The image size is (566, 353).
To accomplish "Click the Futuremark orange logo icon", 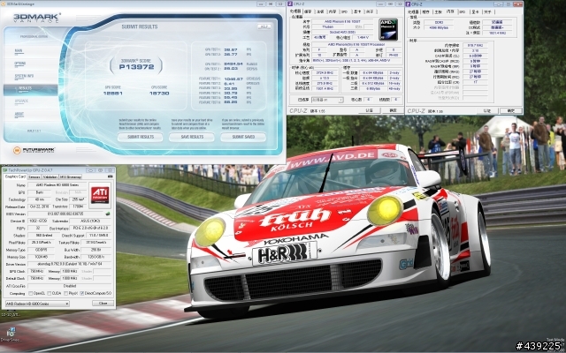I will (17, 150).
